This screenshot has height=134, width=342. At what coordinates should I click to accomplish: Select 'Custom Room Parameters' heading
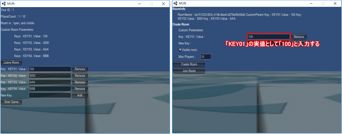coord(17,30)
